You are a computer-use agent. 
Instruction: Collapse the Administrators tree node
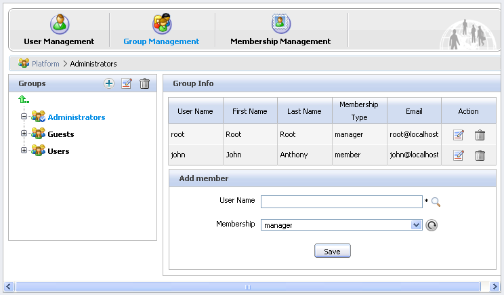pyautogui.click(x=24, y=117)
